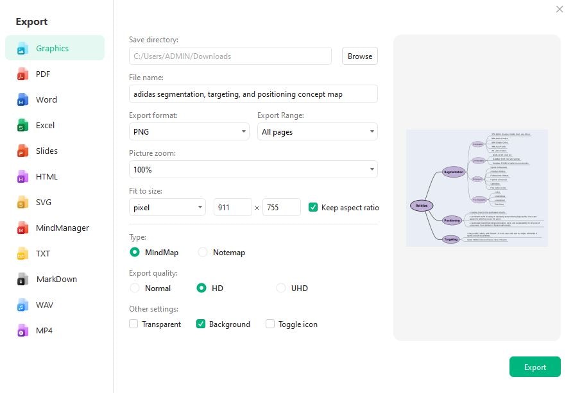
Task: Choose the WAV export label
Action: pos(44,305)
